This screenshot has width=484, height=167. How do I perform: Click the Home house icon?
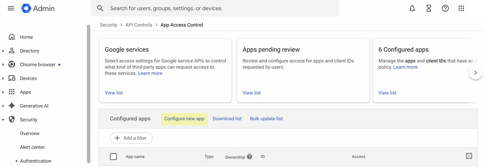[12, 37]
